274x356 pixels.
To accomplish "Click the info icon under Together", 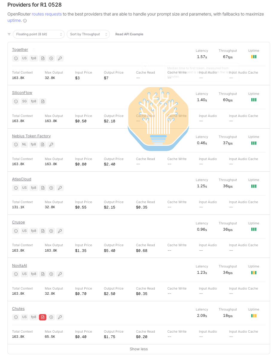I will [x=16, y=58].
